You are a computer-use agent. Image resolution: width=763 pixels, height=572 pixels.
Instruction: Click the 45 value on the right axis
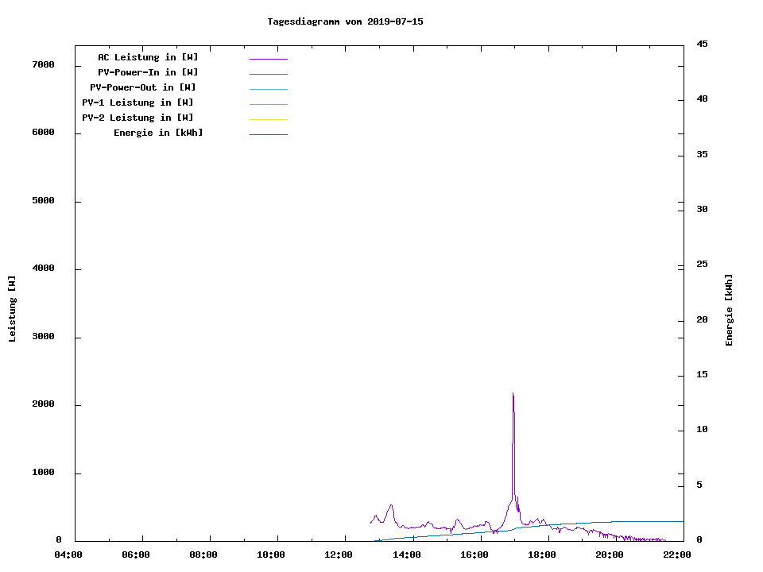pyautogui.click(x=702, y=44)
